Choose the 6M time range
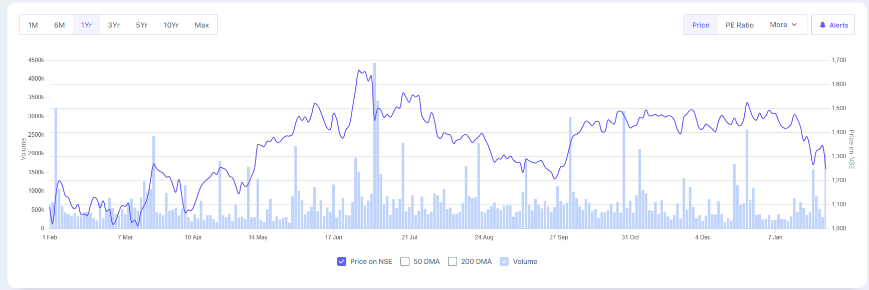 60,25
